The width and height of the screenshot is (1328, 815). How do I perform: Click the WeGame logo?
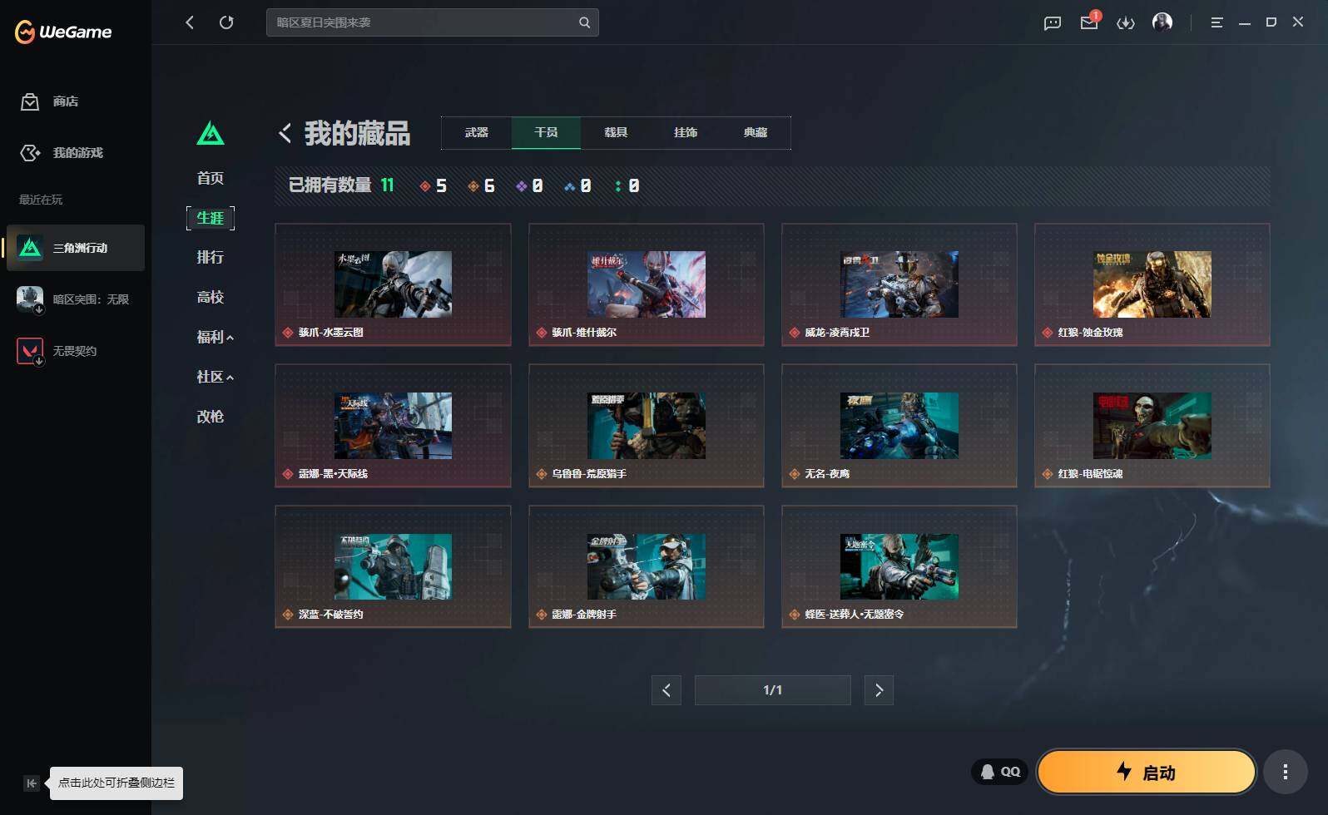point(63,32)
